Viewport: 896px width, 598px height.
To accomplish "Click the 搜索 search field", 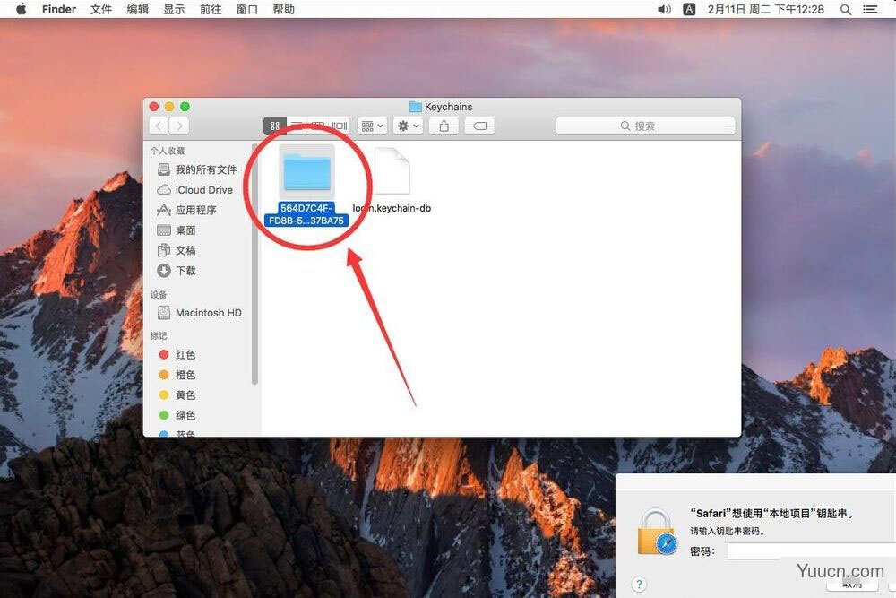I will pos(645,126).
